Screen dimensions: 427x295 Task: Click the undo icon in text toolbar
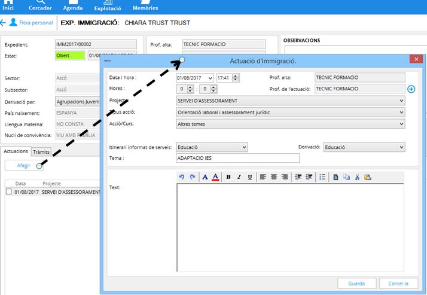click(182, 177)
